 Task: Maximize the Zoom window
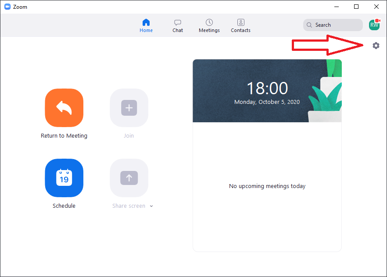coord(356,7)
